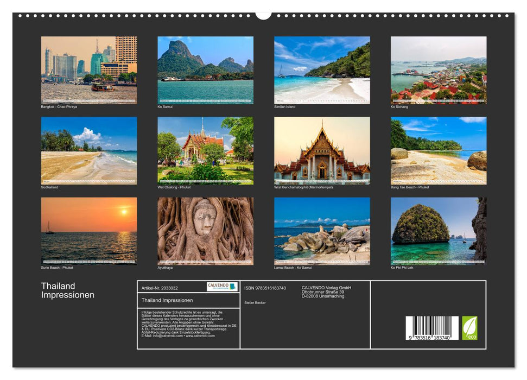Select the Ko Phi Phi Leh lagoon image

pyautogui.click(x=437, y=230)
